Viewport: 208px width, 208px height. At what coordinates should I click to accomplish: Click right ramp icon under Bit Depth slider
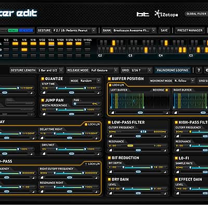[x=165, y=172]
